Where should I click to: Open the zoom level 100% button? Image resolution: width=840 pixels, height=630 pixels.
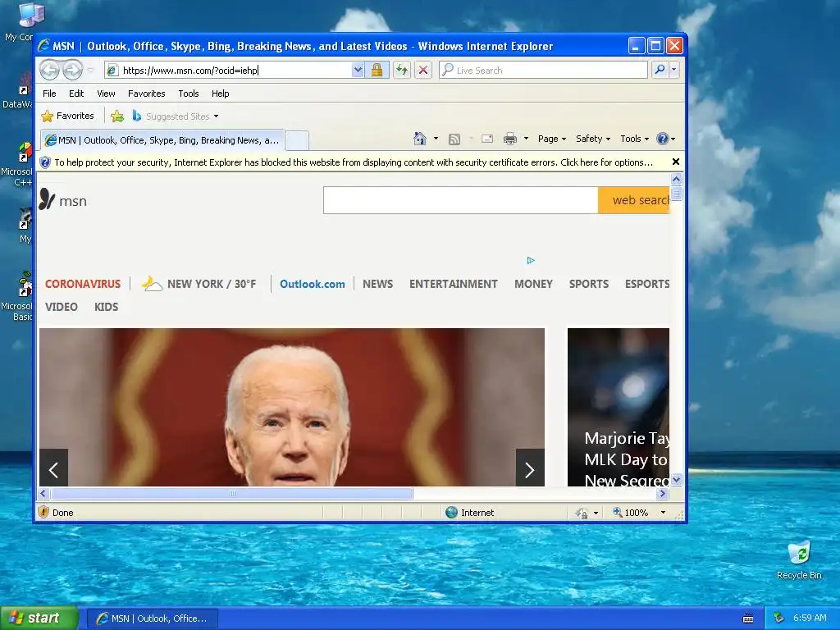(x=631, y=513)
